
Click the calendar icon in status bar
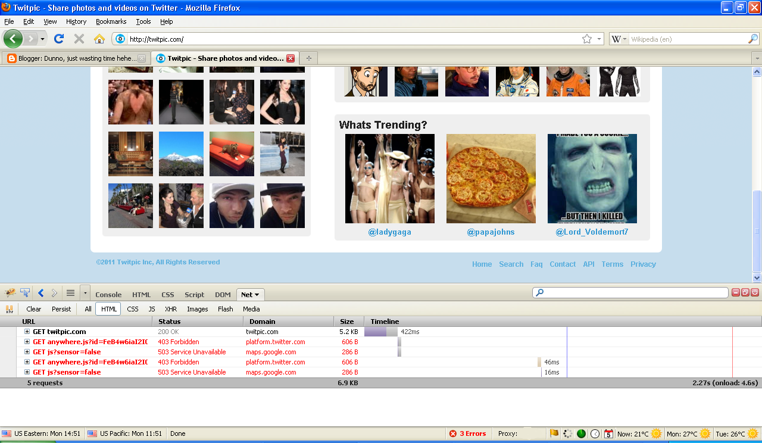[608, 433]
